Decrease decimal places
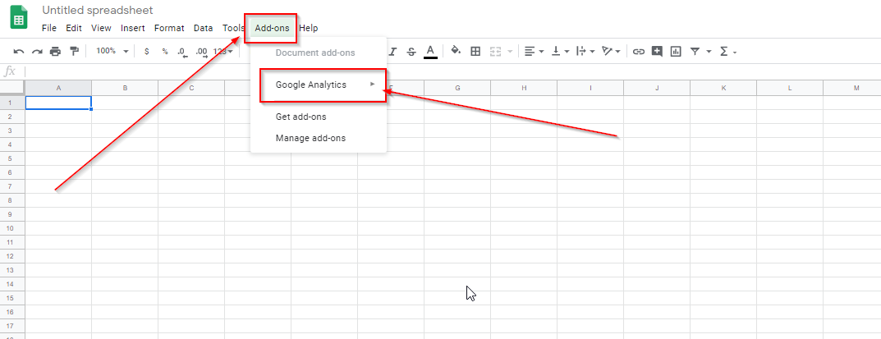 182,52
